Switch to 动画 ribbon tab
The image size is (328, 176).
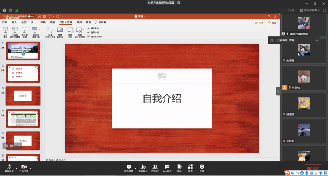point(52,22)
